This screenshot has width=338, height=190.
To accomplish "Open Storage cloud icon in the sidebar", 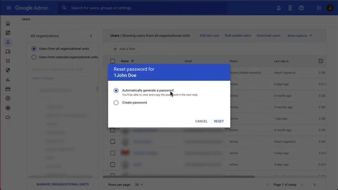I will point(8,117).
